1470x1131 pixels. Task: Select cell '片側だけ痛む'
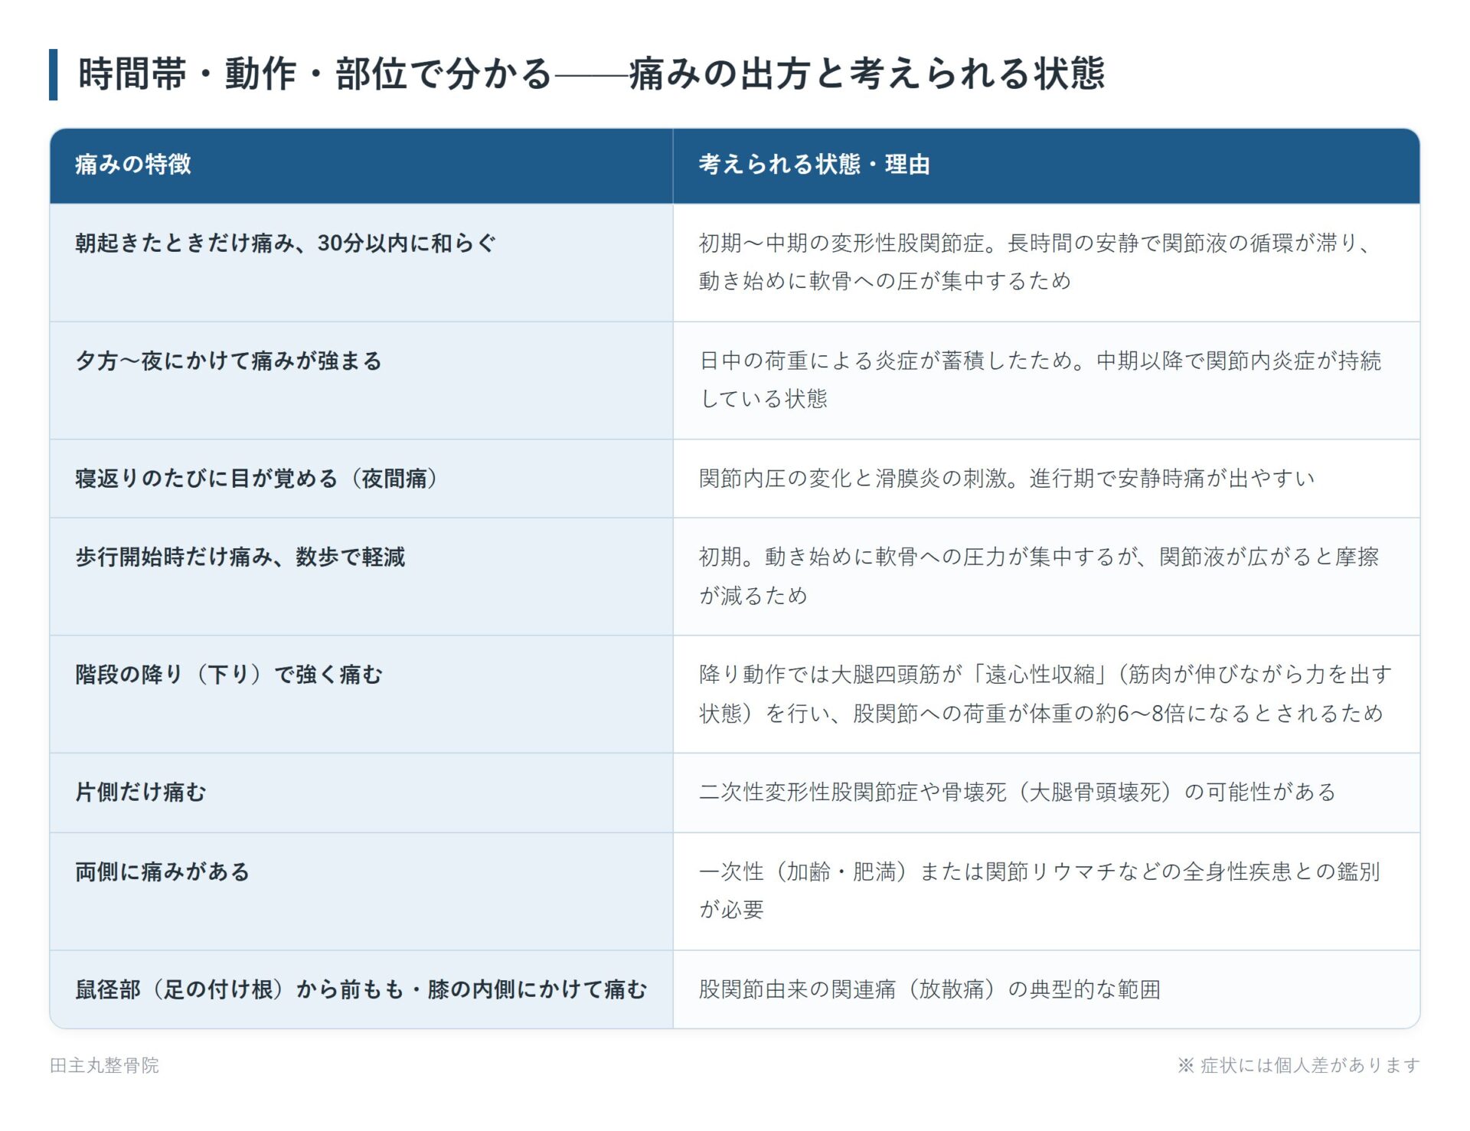[x=361, y=793]
